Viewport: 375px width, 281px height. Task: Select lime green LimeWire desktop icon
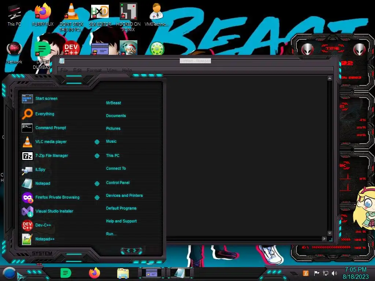coord(157,49)
